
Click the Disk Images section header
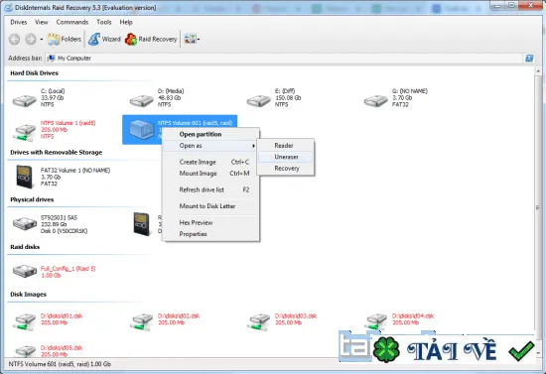tap(28, 295)
